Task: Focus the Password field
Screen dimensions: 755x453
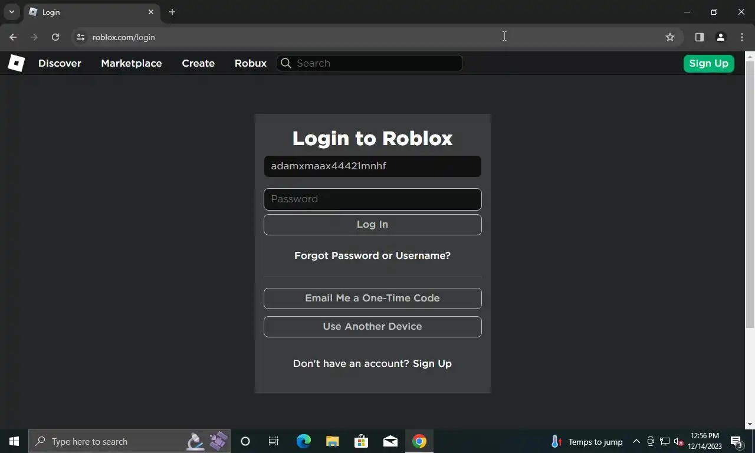Action: [x=372, y=199]
